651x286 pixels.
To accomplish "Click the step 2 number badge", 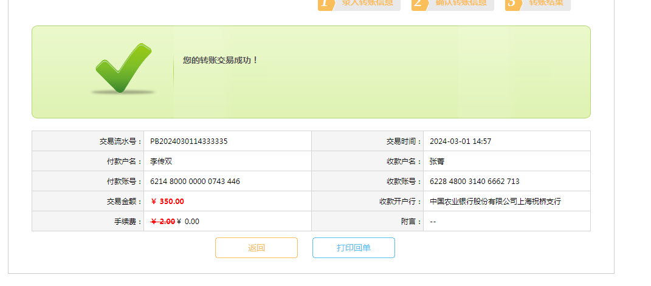I will pyautogui.click(x=418, y=4).
